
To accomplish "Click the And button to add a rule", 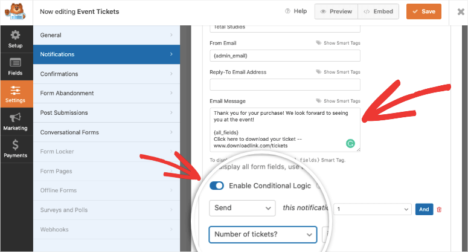I will coord(424,209).
